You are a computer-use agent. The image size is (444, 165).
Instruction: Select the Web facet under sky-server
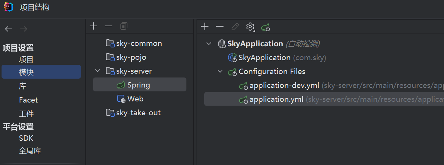(x=135, y=99)
